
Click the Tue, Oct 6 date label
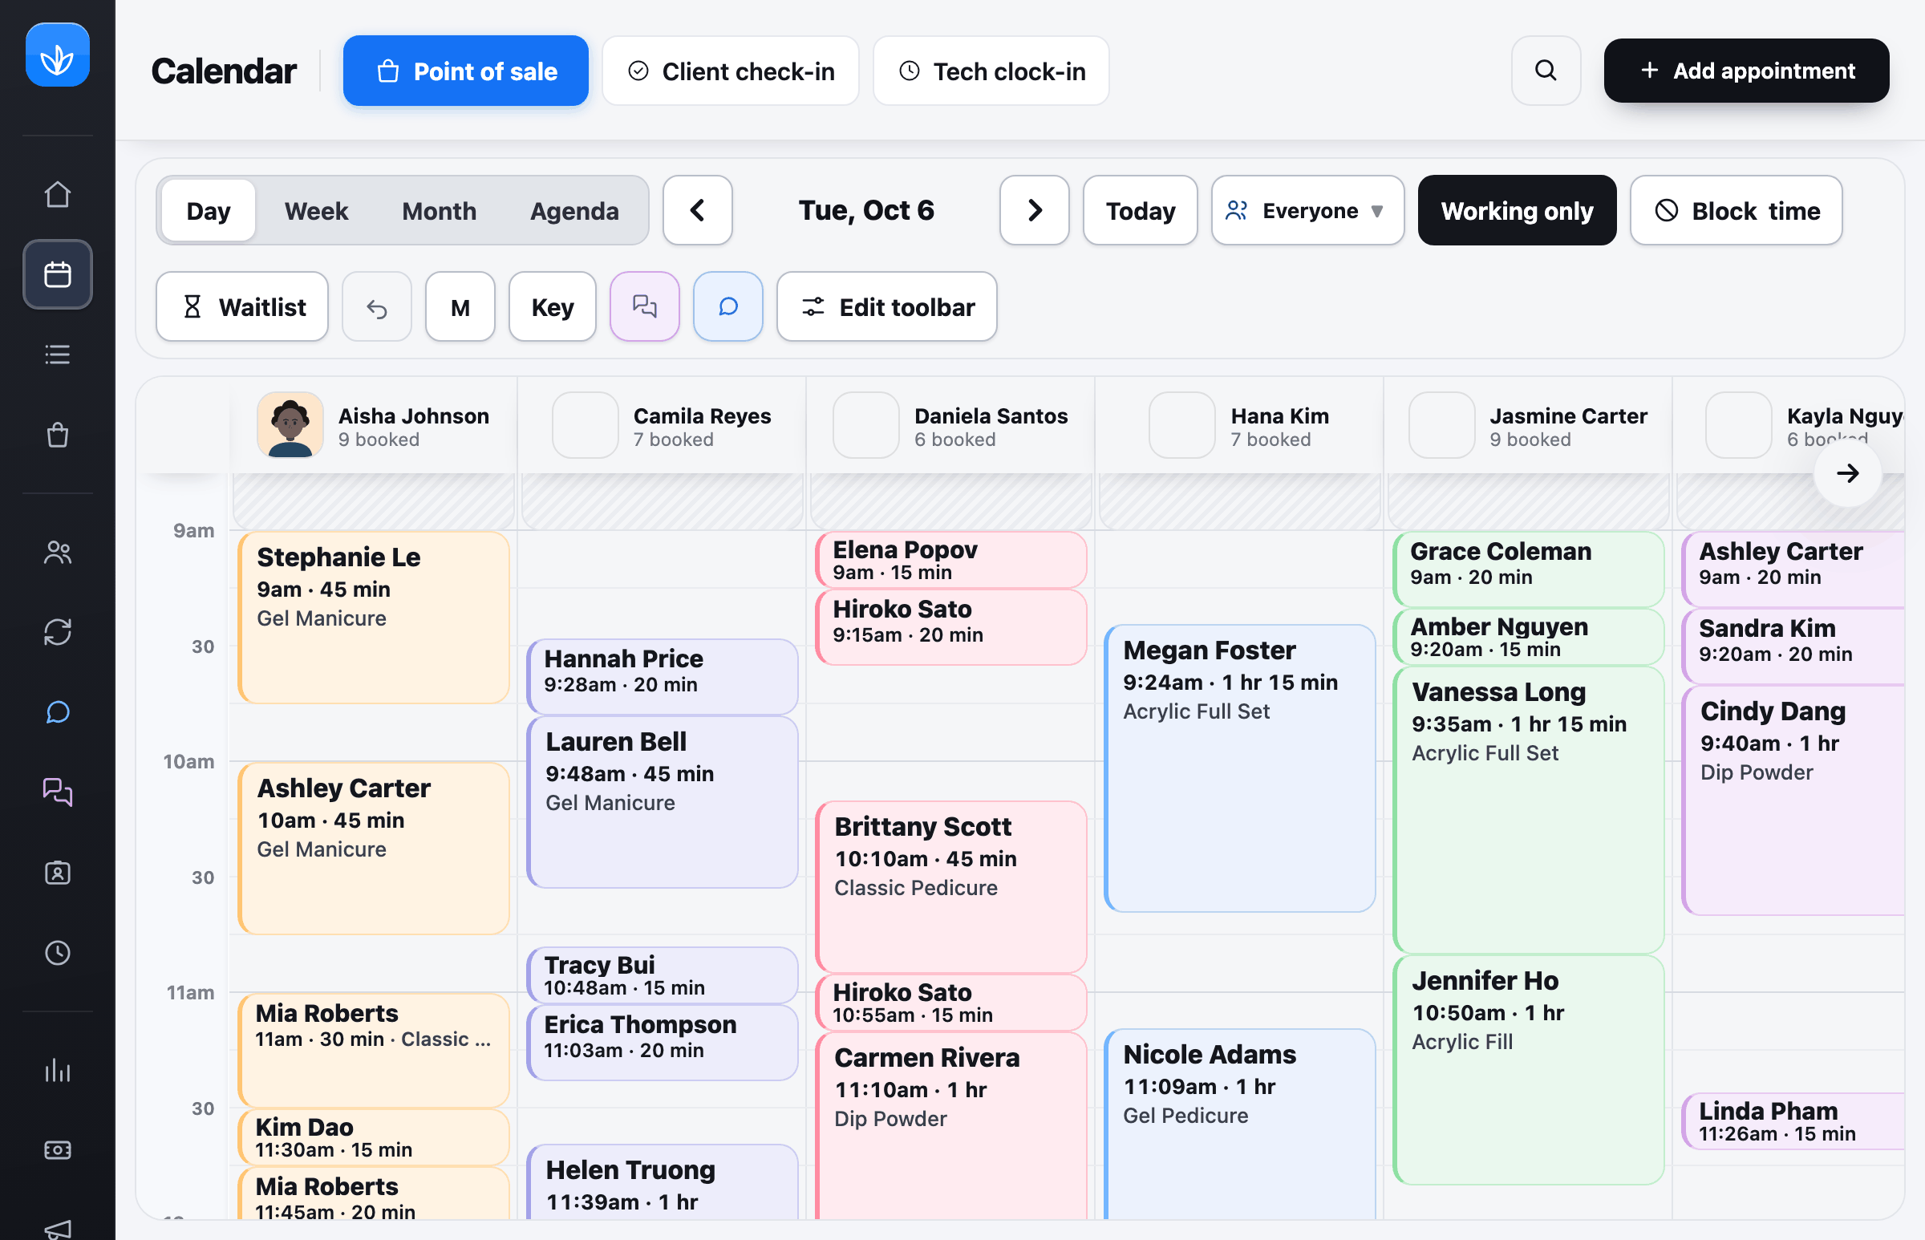(x=866, y=211)
